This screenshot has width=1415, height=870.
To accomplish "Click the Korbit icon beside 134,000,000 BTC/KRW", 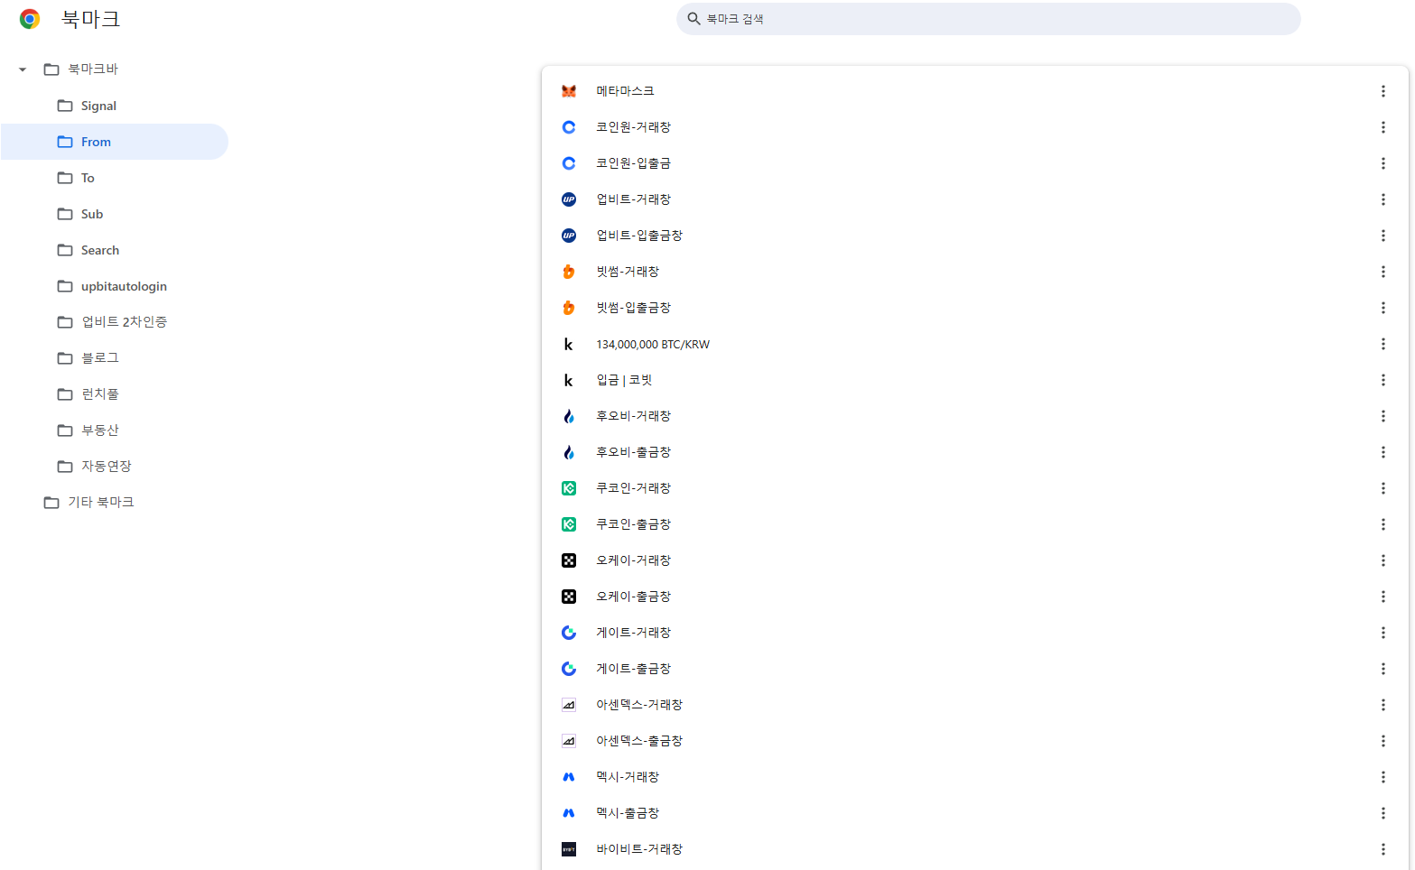I will pos(569,344).
